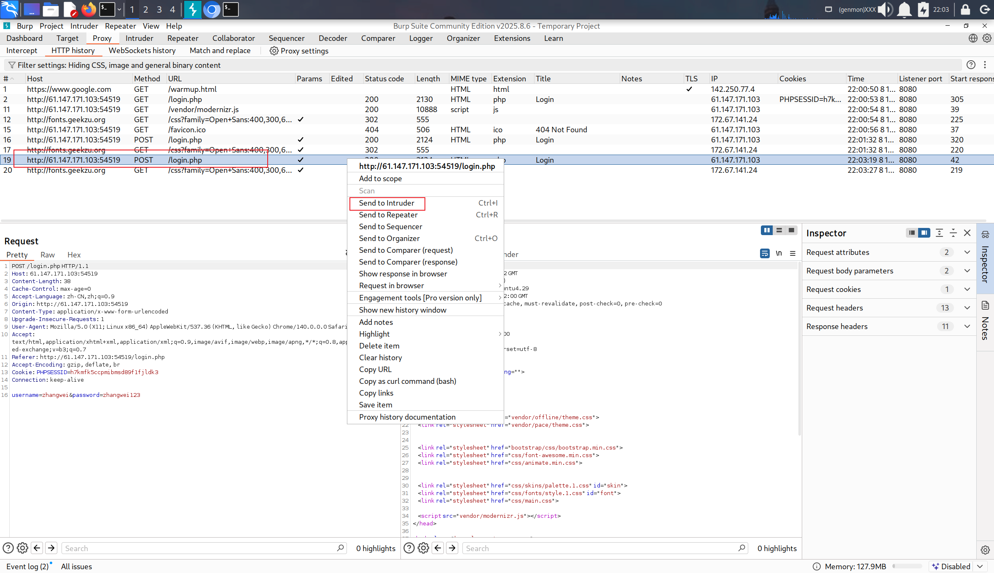Collapse all Inspector sections icon
The height and width of the screenshot is (573, 994).
pos(953,233)
